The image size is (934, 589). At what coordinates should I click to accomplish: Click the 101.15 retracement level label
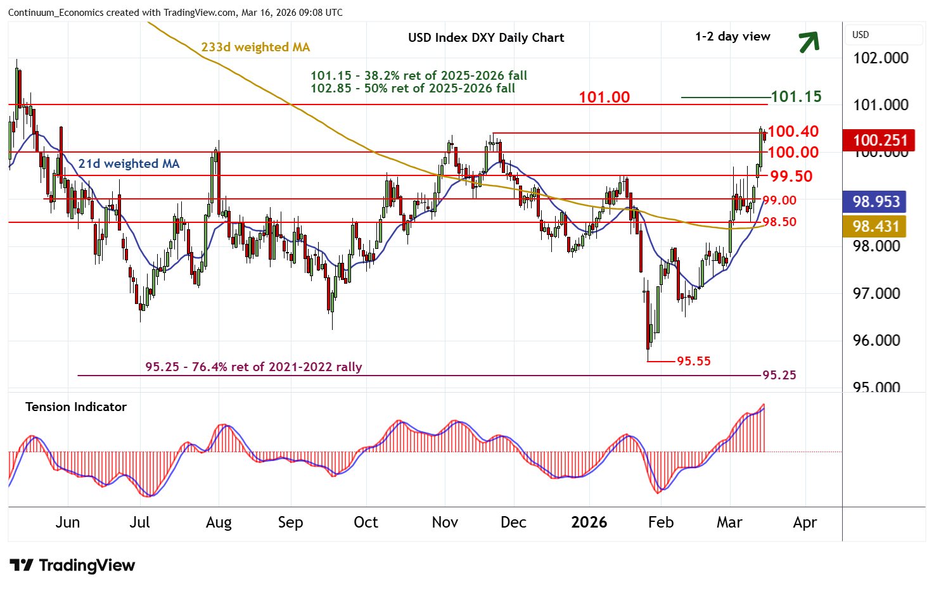[796, 97]
